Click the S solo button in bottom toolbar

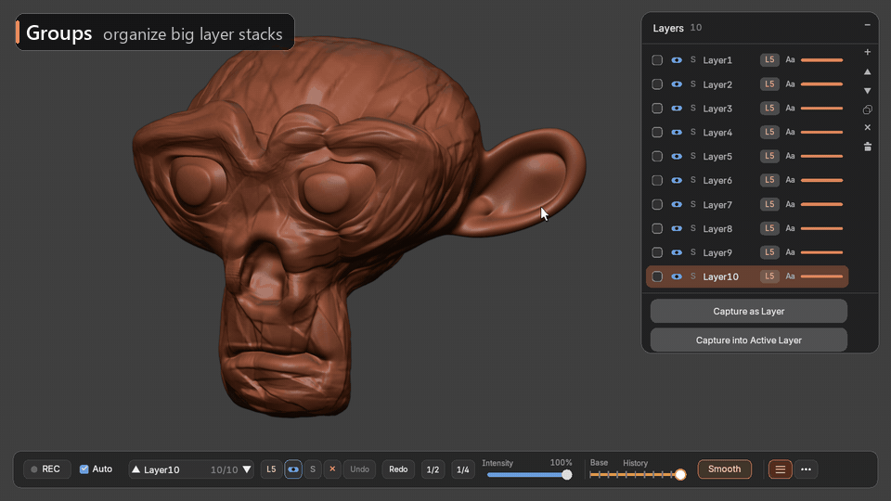click(x=313, y=469)
